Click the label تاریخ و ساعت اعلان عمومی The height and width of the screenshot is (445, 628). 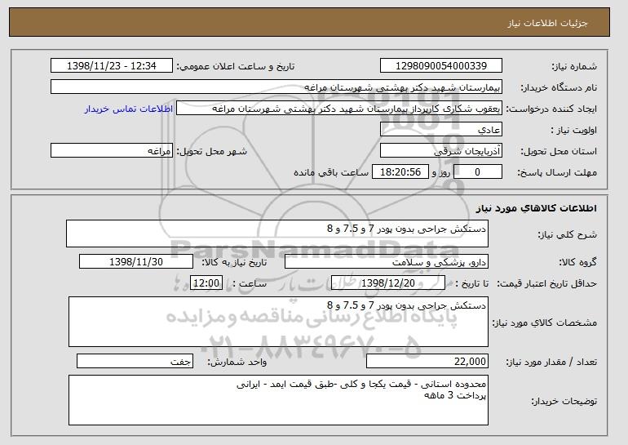[x=236, y=67]
